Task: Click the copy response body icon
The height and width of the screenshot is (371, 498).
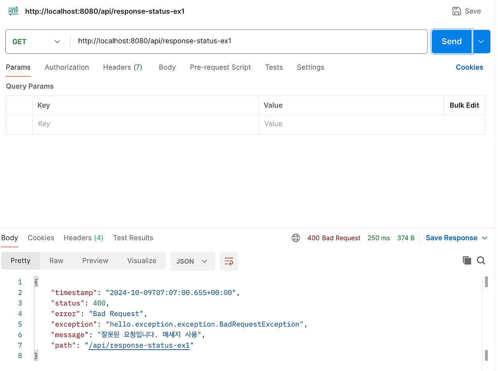Action: [x=467, y=260]
